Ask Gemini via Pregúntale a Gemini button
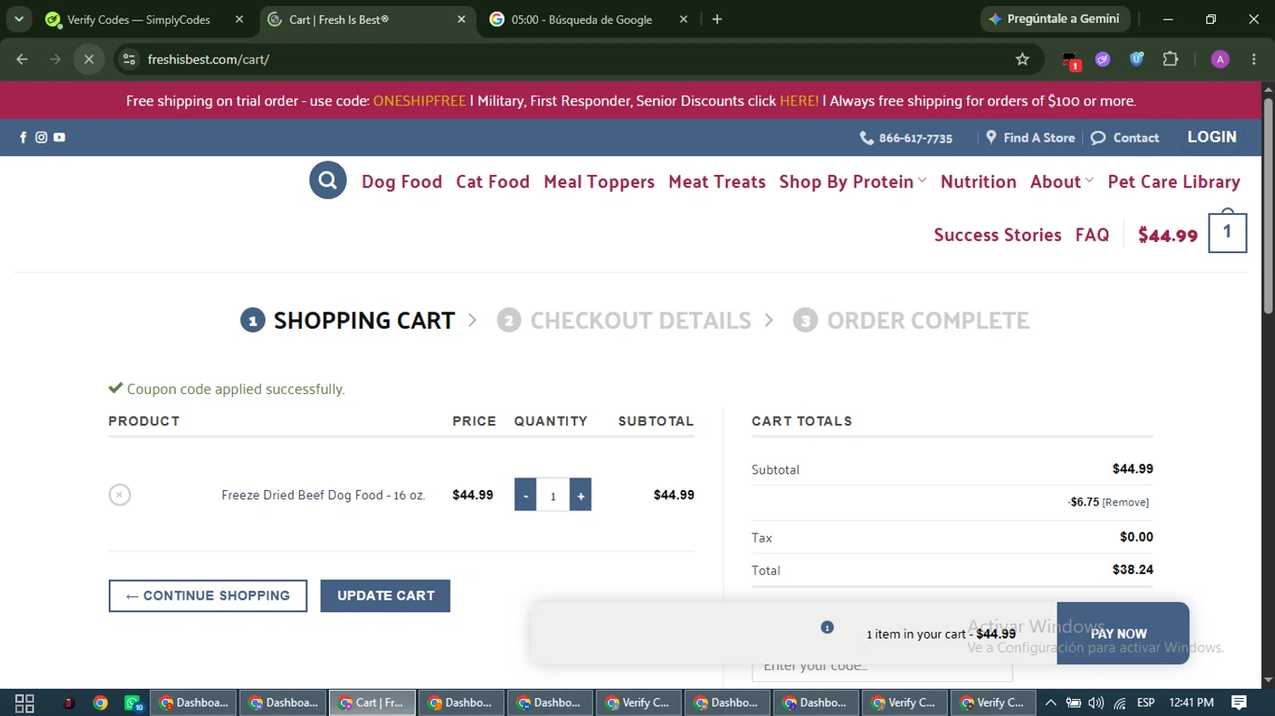This screenshot has height=716, width=1275. (x=1055, y=19)
